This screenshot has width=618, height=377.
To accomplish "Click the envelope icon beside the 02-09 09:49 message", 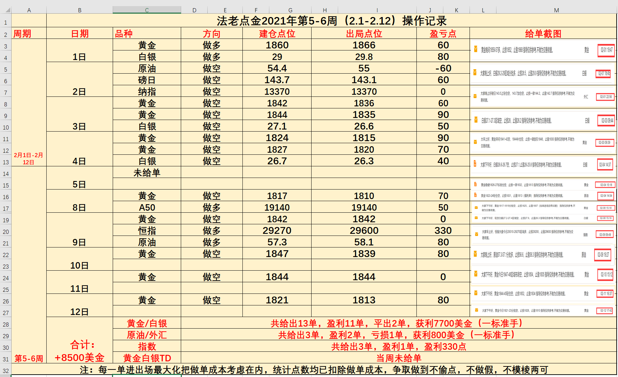I will tap(476, 234).
